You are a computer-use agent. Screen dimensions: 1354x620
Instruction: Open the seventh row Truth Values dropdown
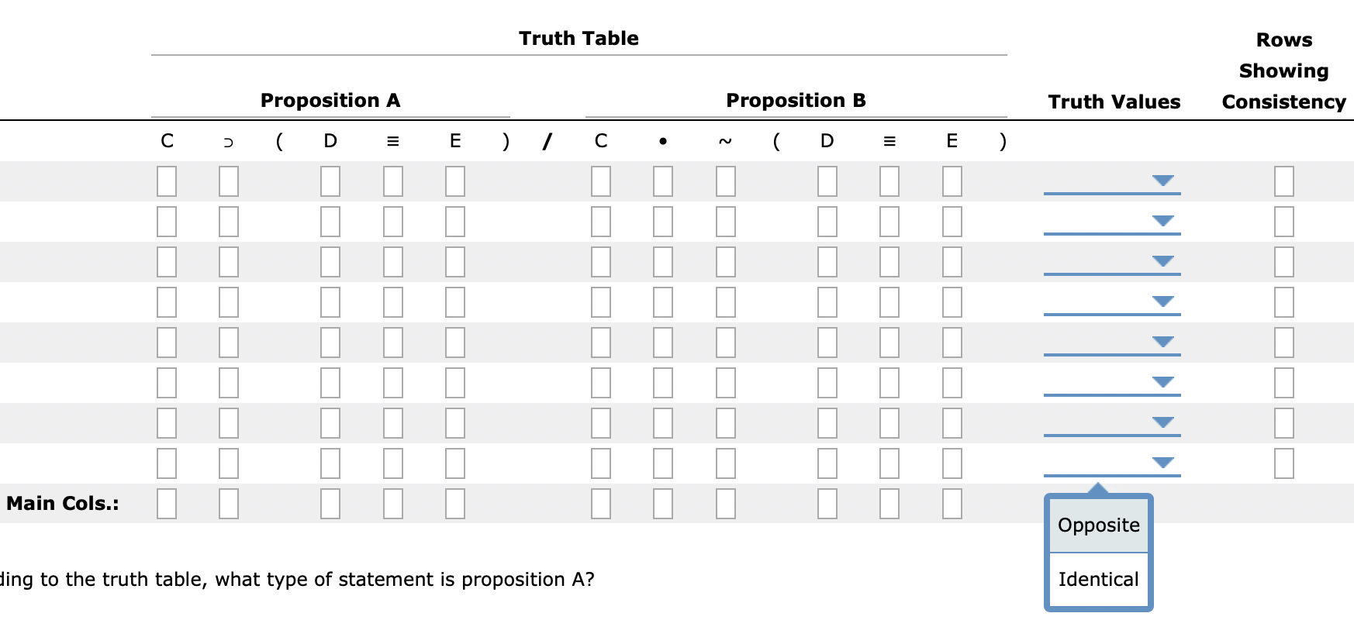point(1113,423)
